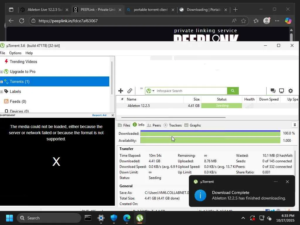300x225 pixels.
Task: Open Edge tab actions menu icon
Action: click(11, 10)
